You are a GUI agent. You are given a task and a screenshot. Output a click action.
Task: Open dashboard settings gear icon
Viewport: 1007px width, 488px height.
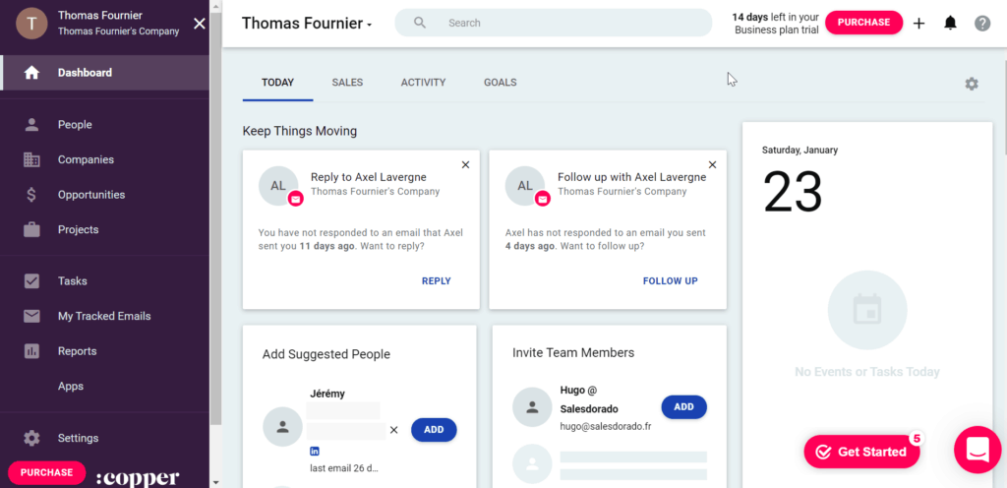click(972, 84)
